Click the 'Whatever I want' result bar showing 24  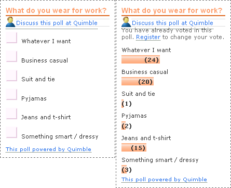[x=141, y=59]
